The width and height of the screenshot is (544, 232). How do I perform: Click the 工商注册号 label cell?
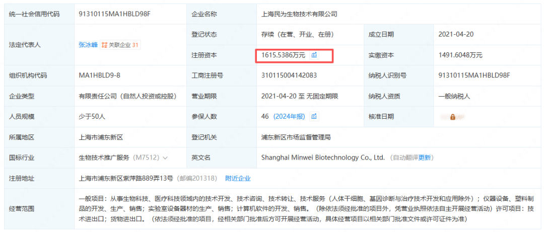coord(221,75)
